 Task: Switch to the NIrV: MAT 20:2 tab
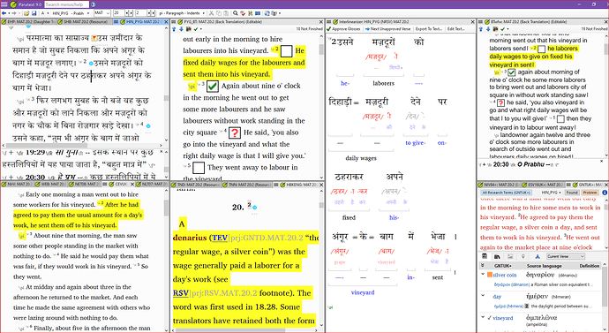coord(19,185)
